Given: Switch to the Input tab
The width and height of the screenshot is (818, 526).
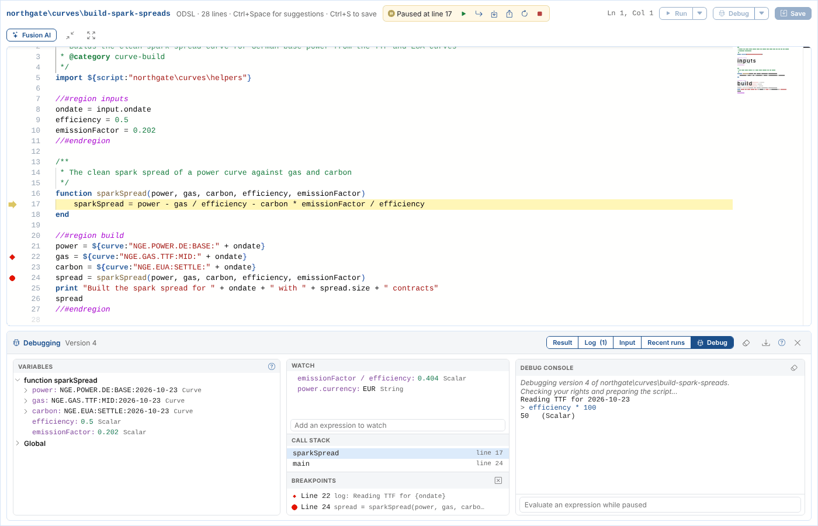Looking at the screenshot, I should pyautogui.click(x=628, y=343).
